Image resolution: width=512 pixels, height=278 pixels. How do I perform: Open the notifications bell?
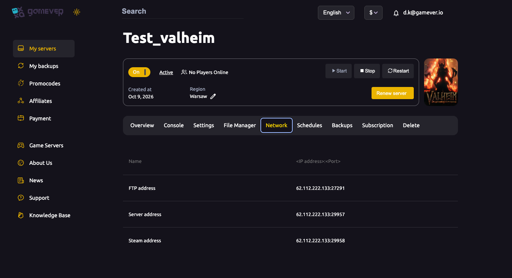coord(396,13)
